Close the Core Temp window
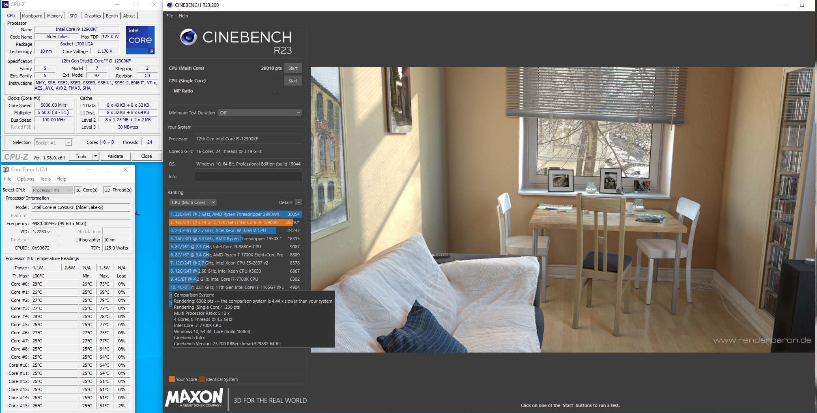 point(126,170)
